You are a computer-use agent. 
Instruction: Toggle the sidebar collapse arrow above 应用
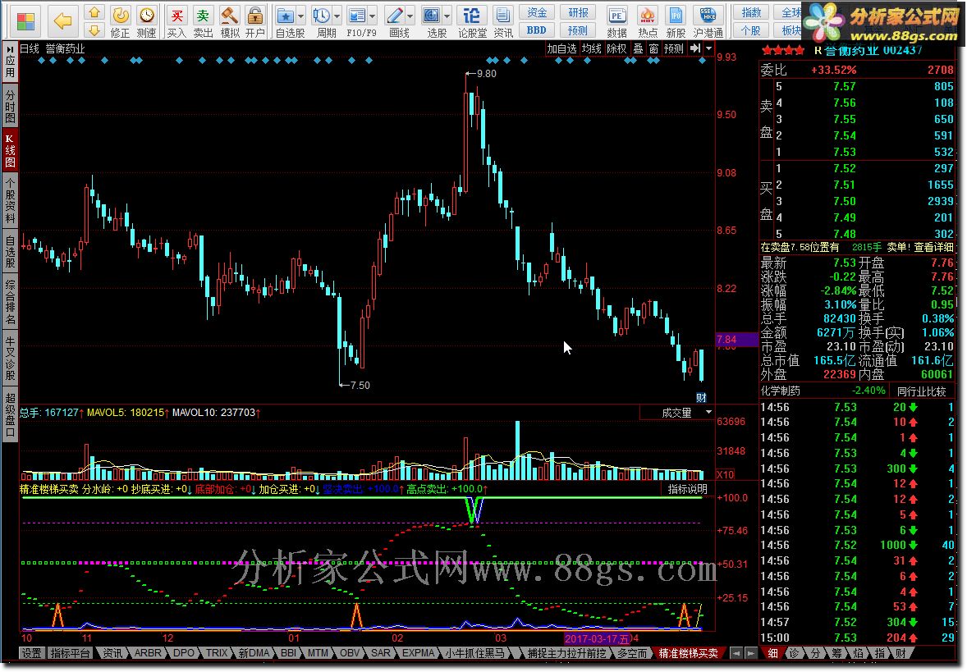[10, 48]
